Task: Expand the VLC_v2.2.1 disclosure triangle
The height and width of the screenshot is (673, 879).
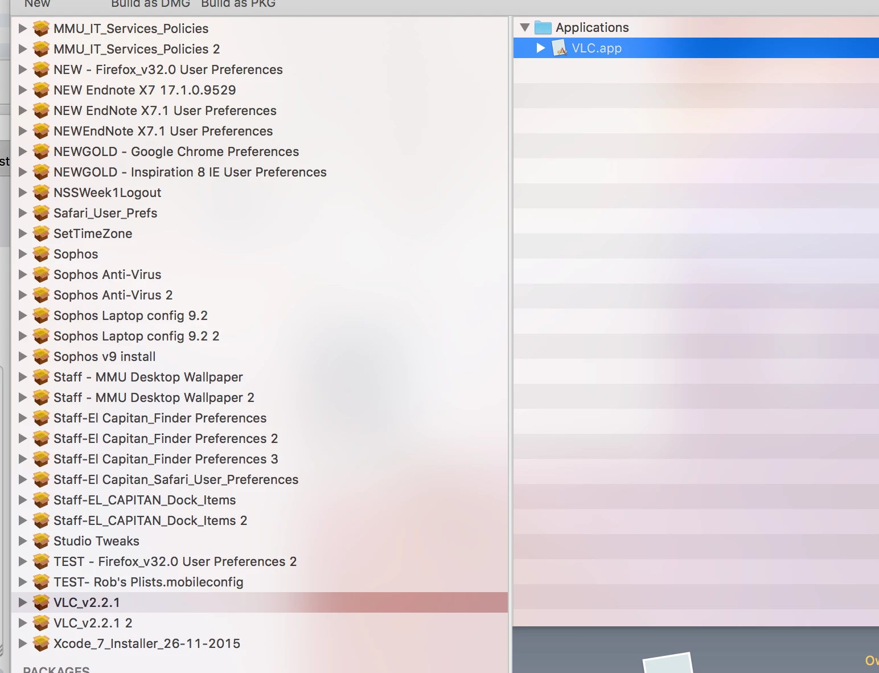Action: point(23,602)
